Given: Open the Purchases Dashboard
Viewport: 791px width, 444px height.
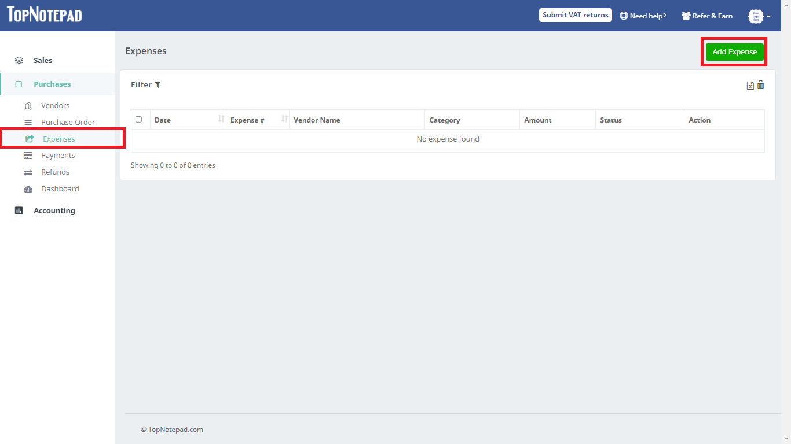Looking at the screenshot, I should (x=60, y=188).
